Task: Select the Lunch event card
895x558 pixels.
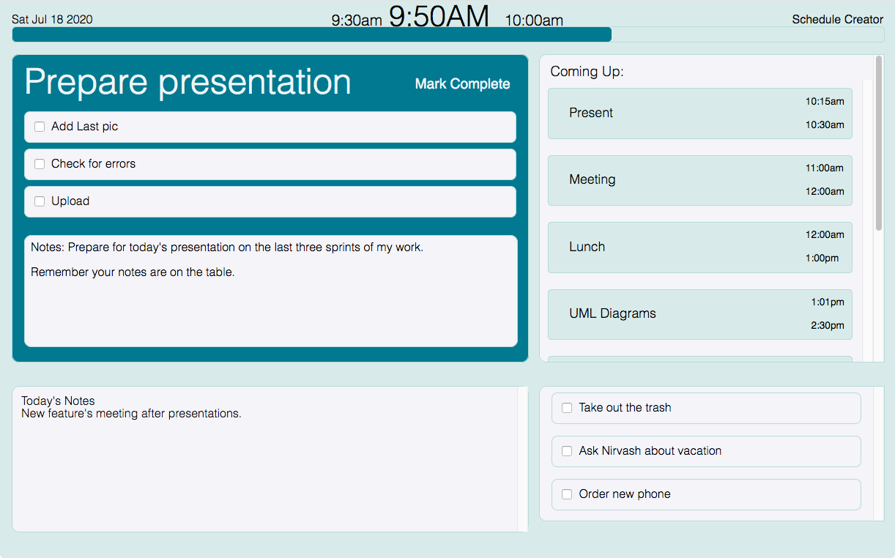Action: pyautogui.click(x=699, y=248)
